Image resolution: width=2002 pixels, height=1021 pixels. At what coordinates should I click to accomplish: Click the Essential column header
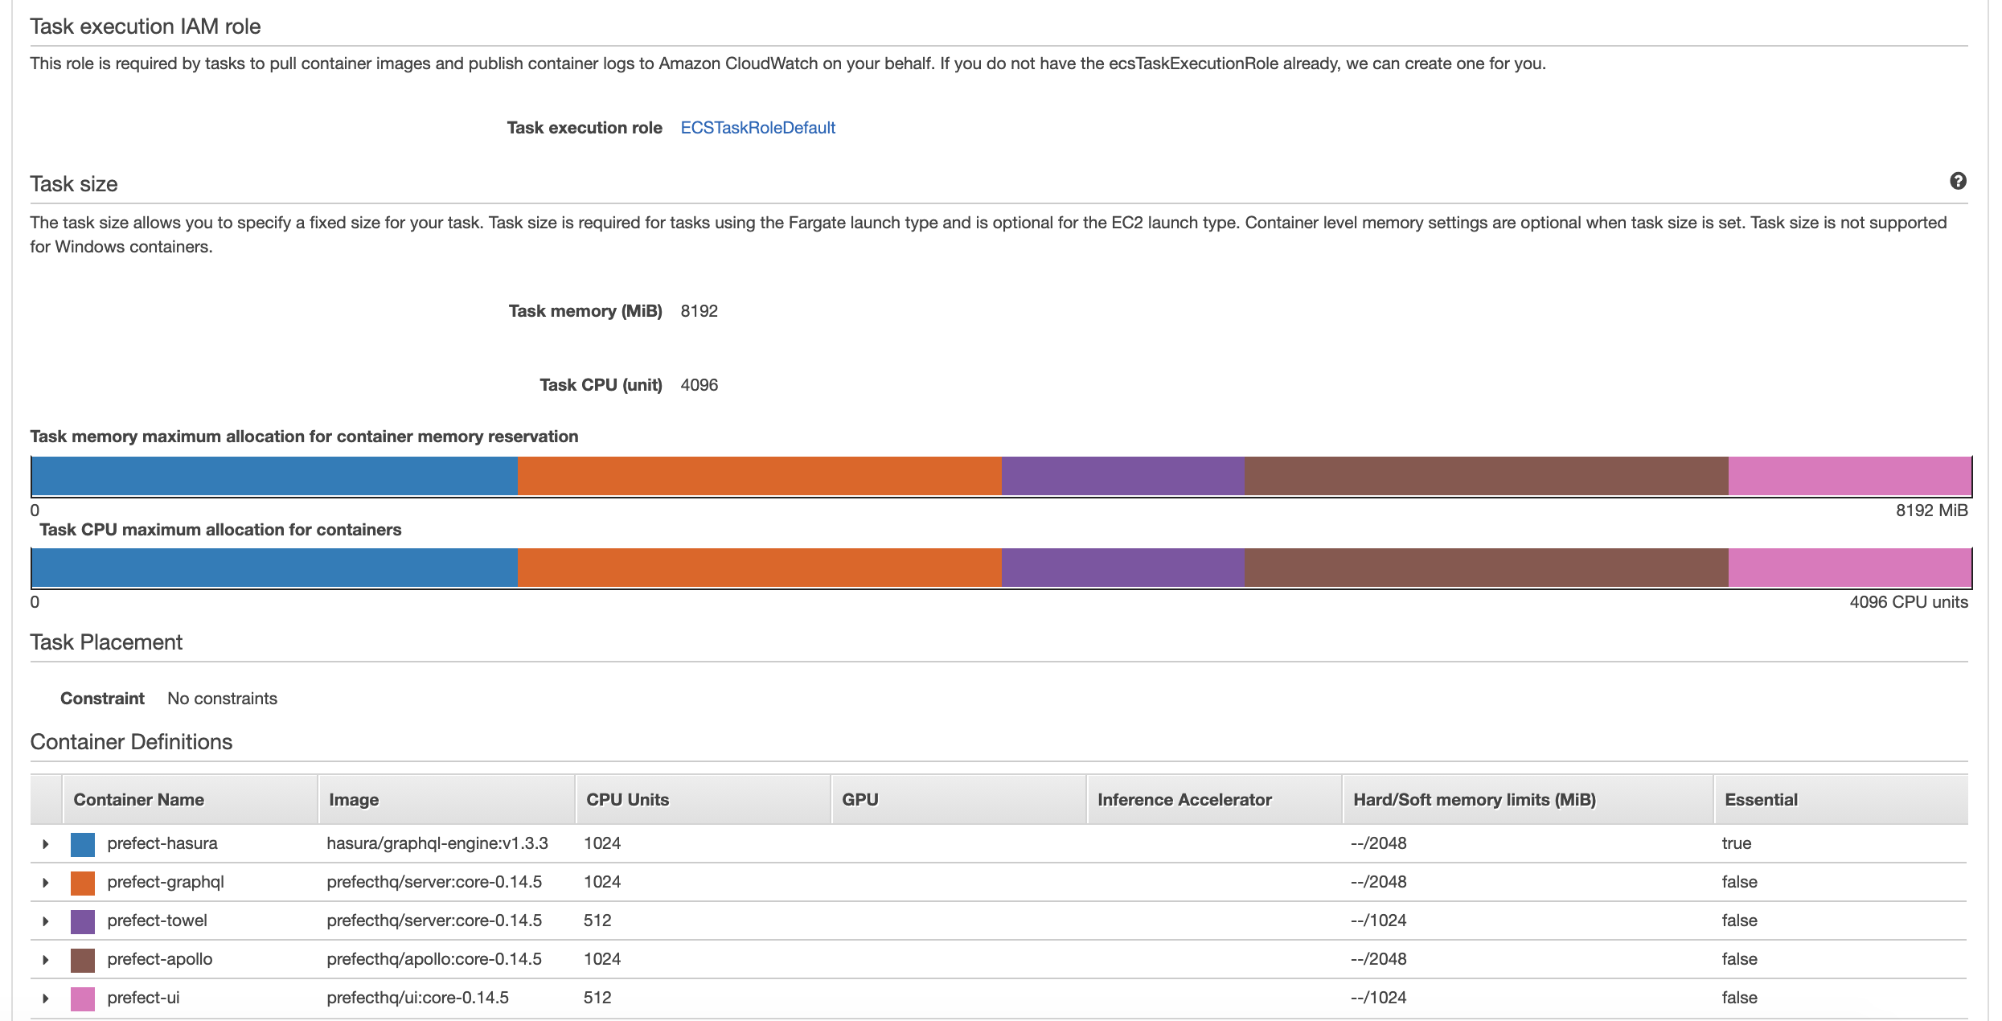(1760, 800)
